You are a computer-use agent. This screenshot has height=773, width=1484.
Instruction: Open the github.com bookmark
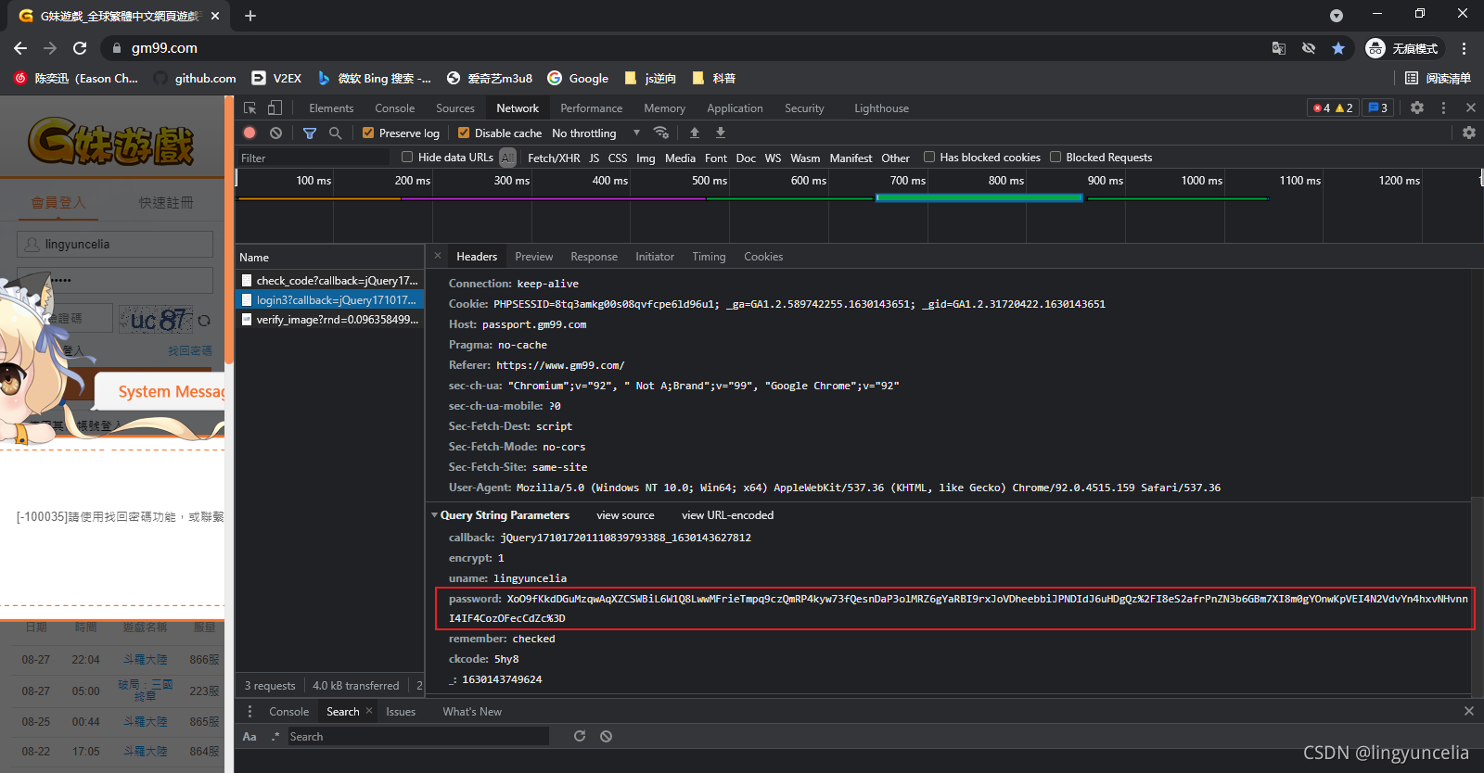(x=195, y=79)
